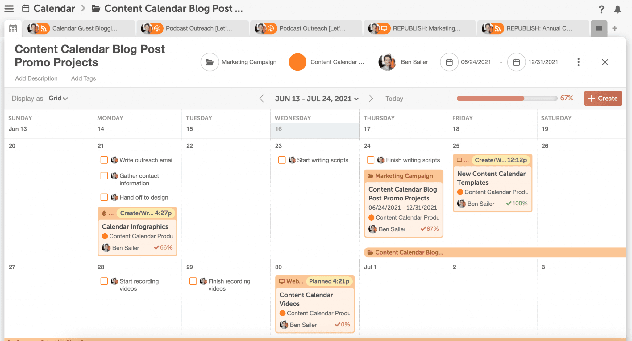Image resolution: width=632 pixels, height=341 pixels.
Task: Open the three-dot project options menu
Action: pos(578,62)
